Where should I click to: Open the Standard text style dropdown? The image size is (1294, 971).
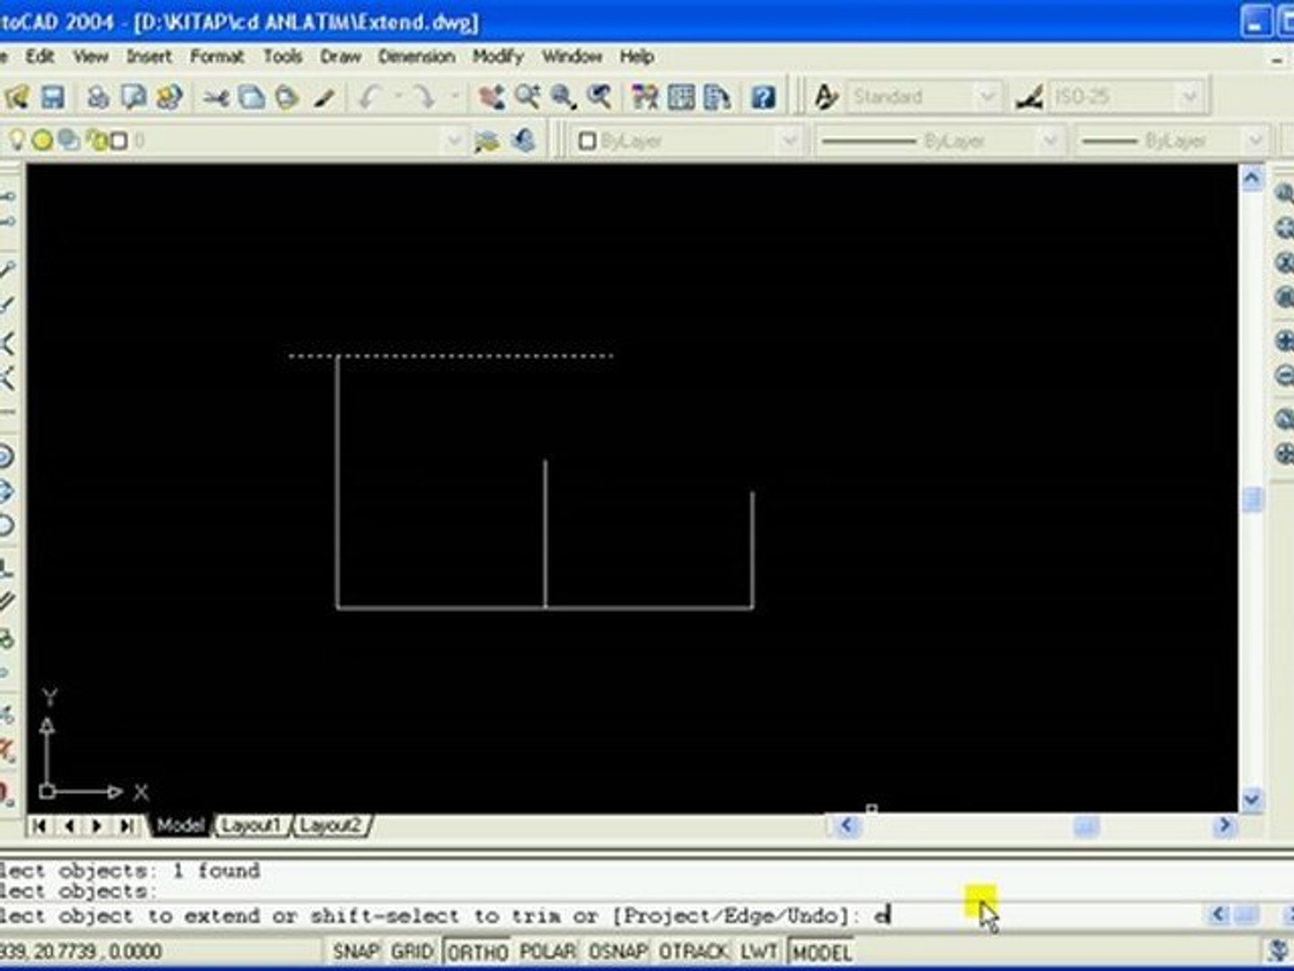[x=986, y=96]
